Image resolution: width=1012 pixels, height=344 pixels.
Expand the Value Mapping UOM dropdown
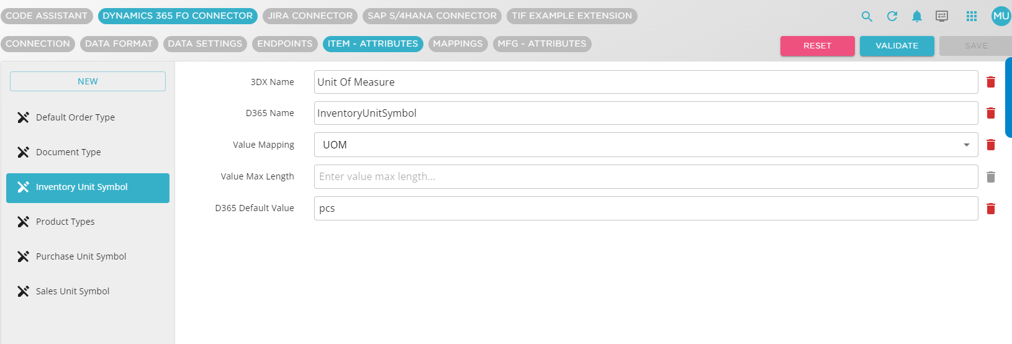point(966,145)
